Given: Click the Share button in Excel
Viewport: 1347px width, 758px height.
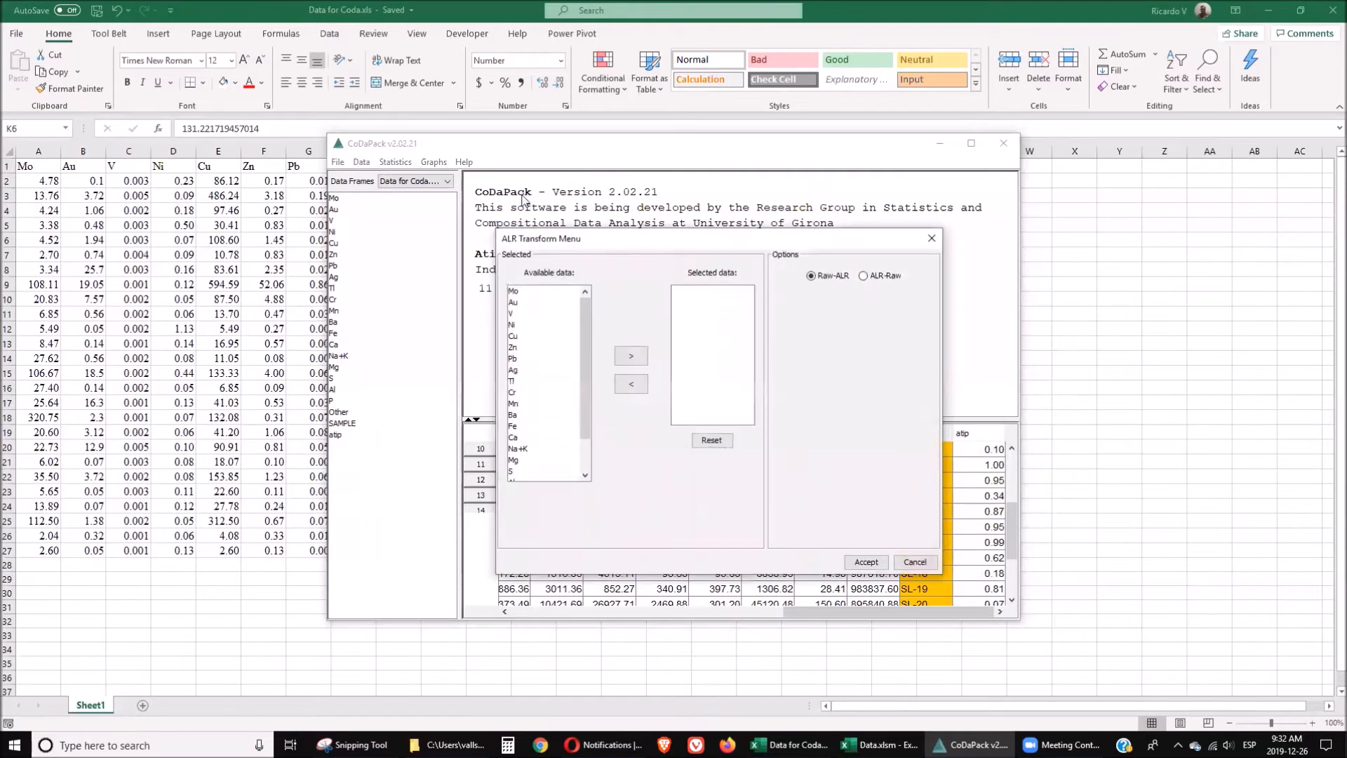Looking at the screenshot, I should click(1240, 33).
